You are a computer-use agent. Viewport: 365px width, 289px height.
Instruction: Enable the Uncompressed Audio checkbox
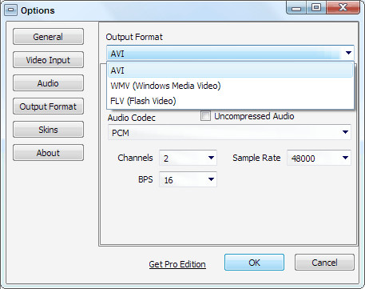[205, 116]
